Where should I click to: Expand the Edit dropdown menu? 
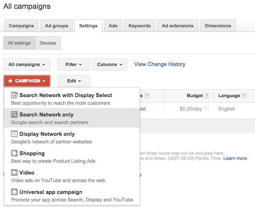[x=74, y=81]
